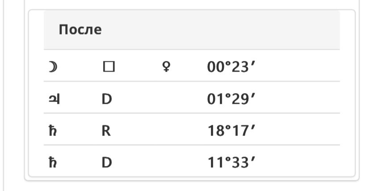Select the Saturn retrograde row
This screenshot has height=191, width=370.
(192, 129)
